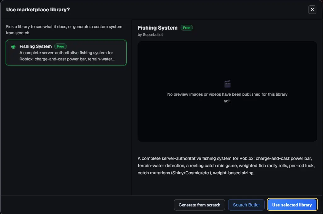
Task: Click the Fishing System title in the library card
Action: coord(36,46)
